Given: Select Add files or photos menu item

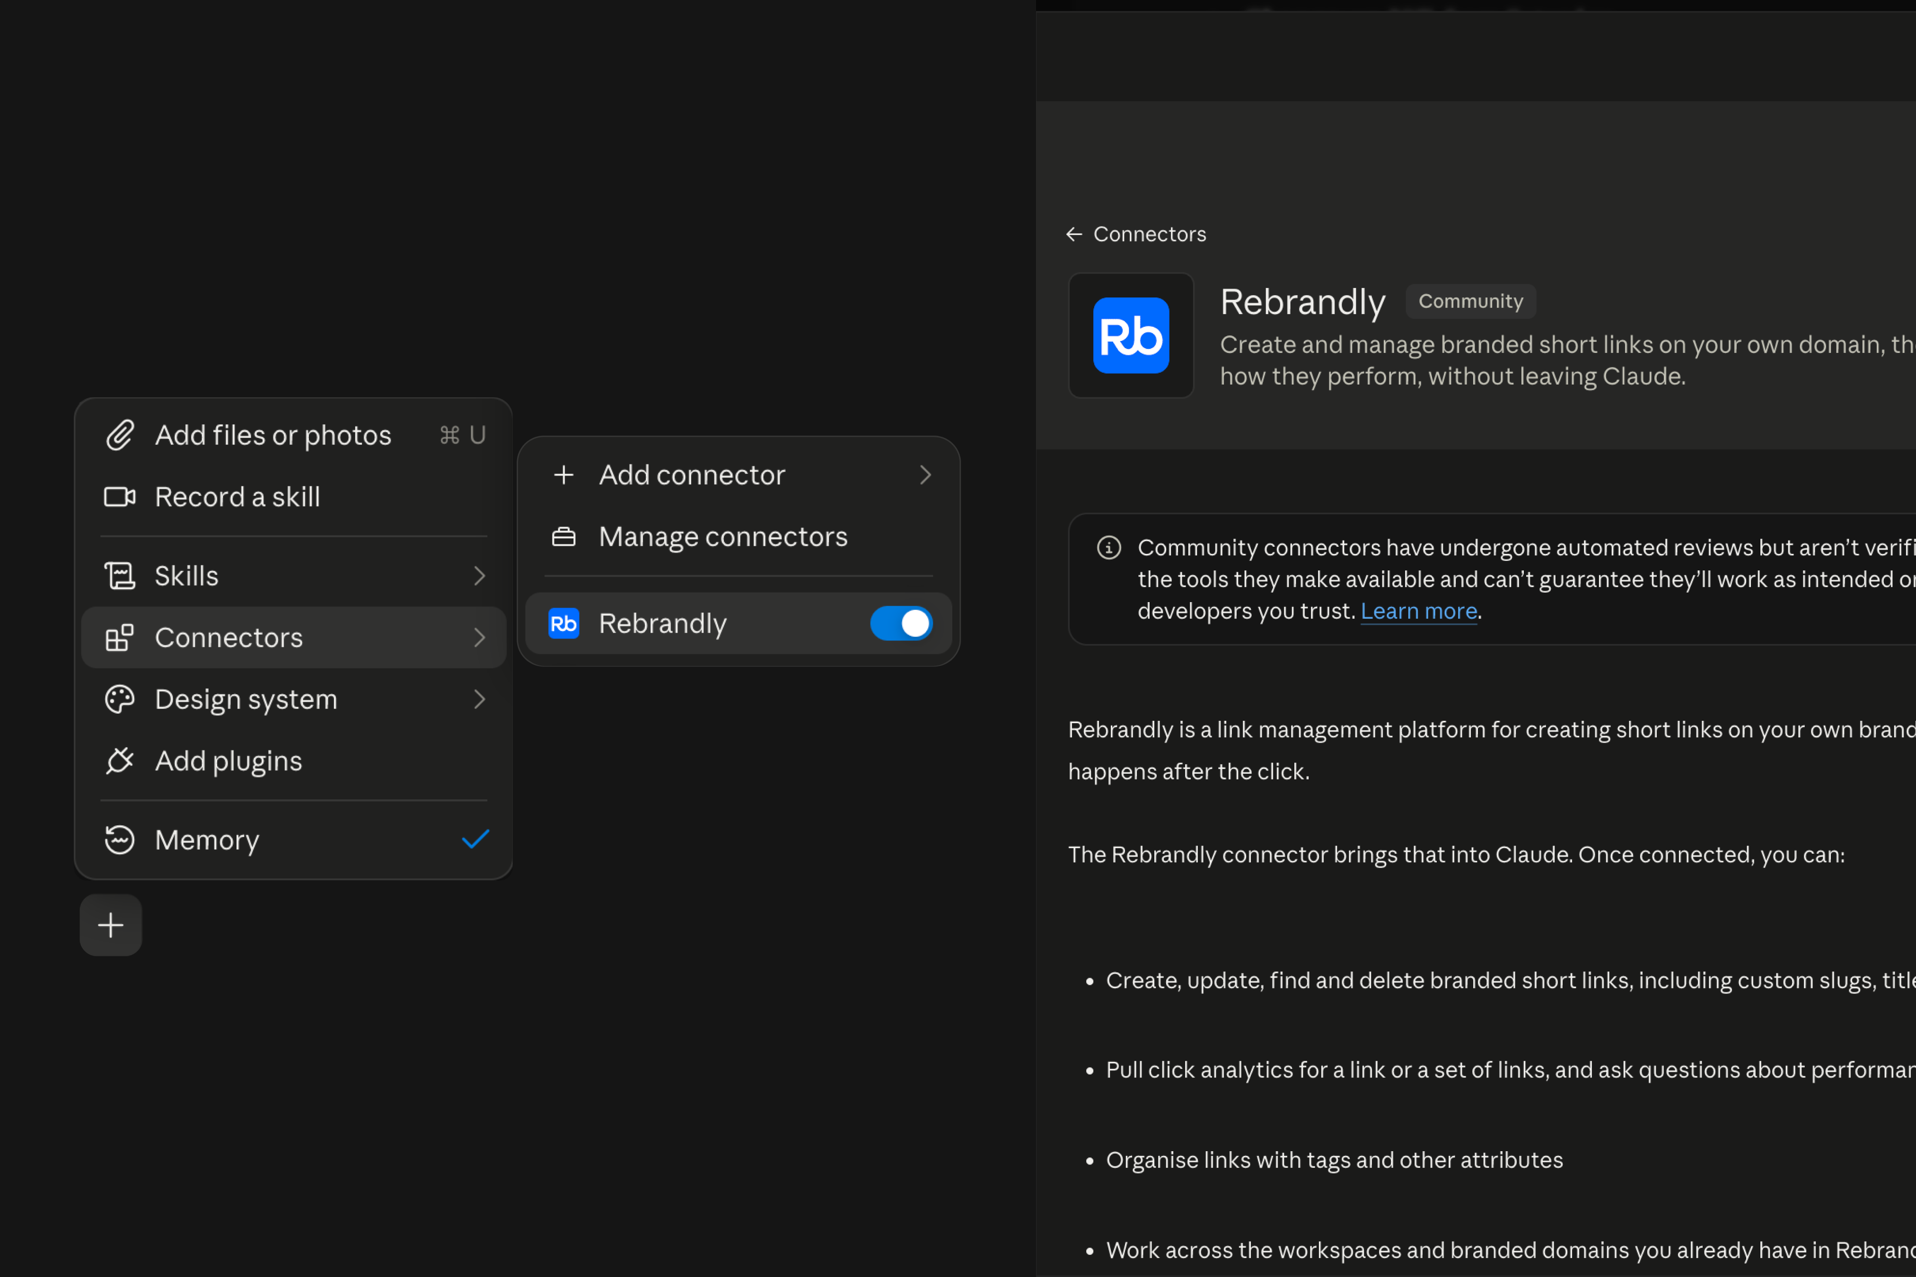Looking at the screenshot, I should (294, 435).
